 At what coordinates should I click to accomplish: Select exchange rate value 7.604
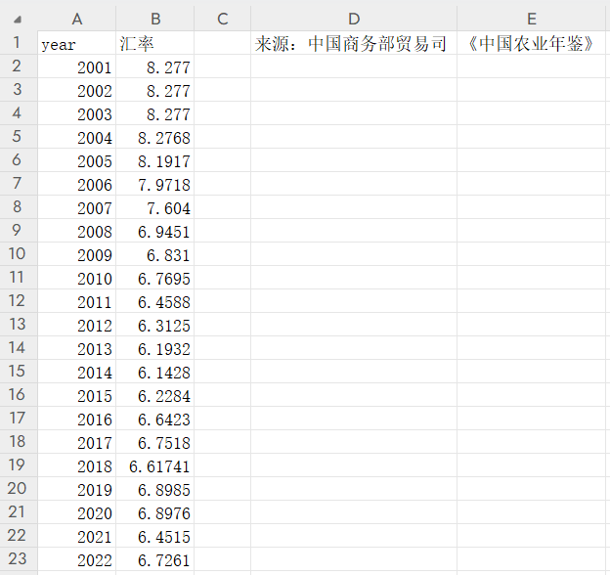pos(154,207)
